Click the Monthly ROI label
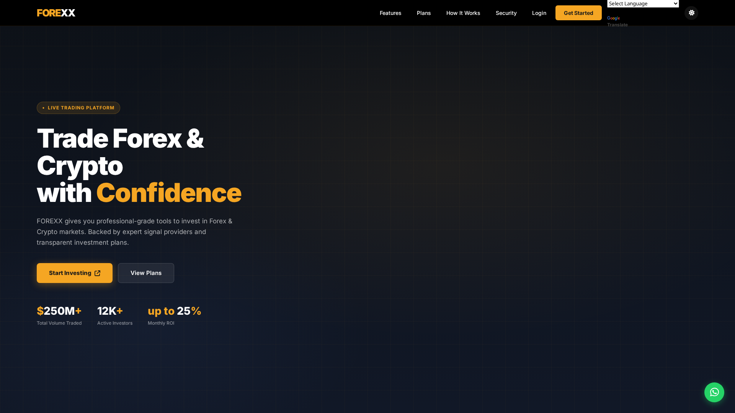 161,323
